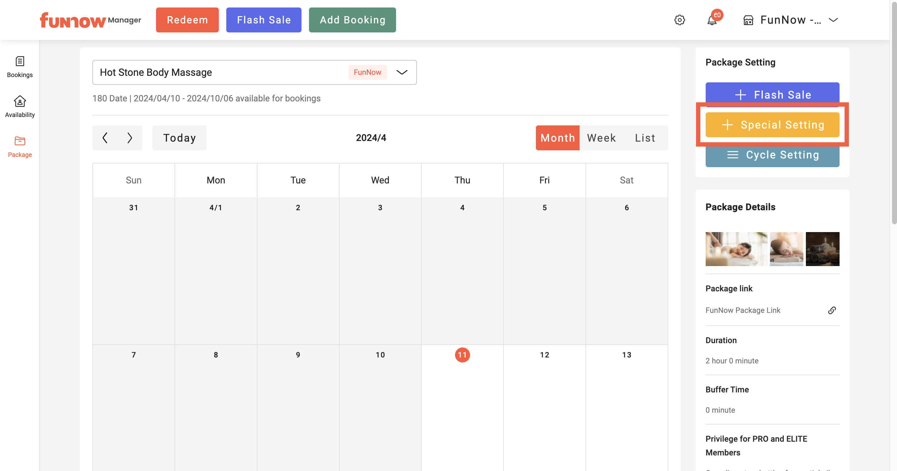Go to previous month arrow
Image resolution: width=897 pixels, height=471 pixels.
pyautogui.click(x=105, y=138)
